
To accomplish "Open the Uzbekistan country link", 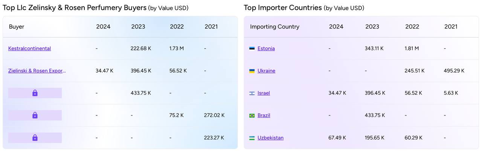I will pos(270,138).
